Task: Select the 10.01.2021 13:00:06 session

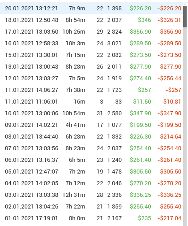Action: (91, 113)
